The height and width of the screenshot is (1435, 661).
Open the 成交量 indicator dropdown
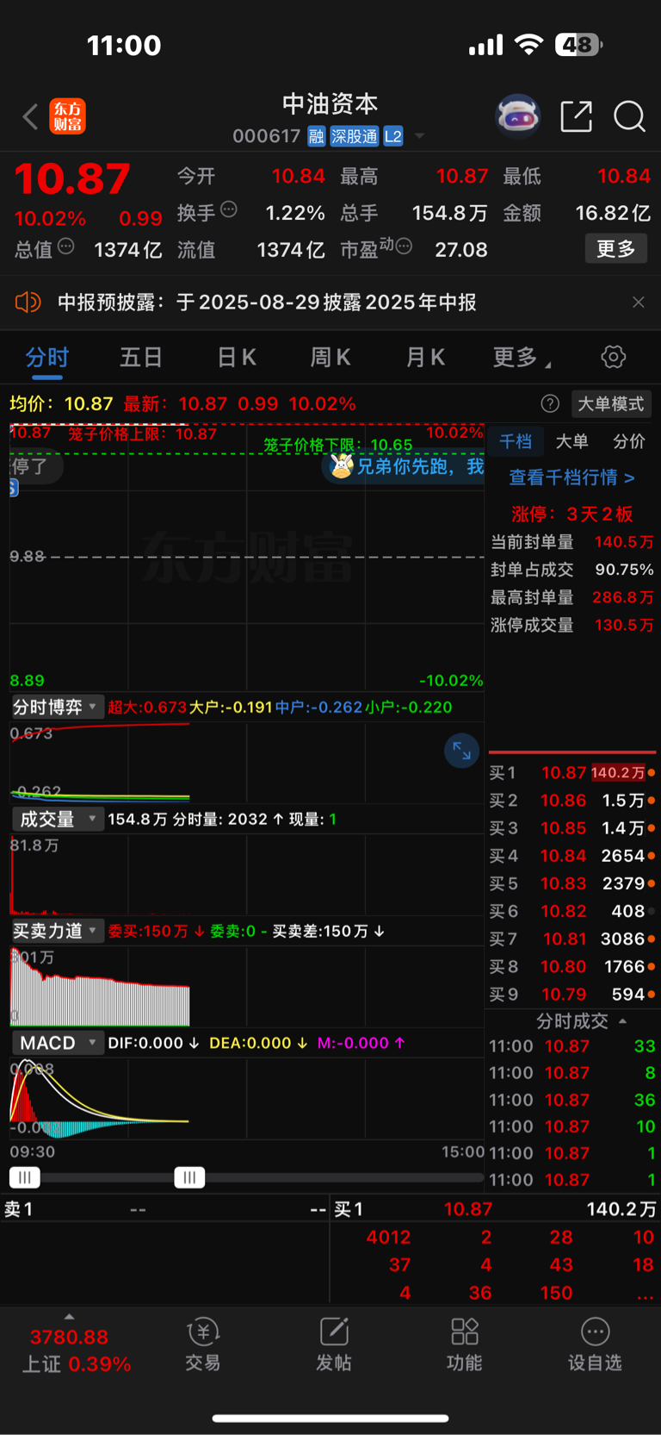[56, 819]
